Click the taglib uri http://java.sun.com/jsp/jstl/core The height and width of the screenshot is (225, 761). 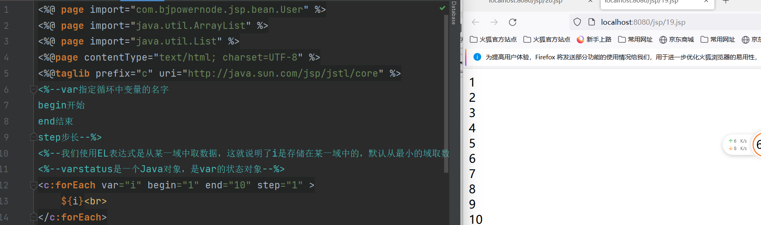283,73
